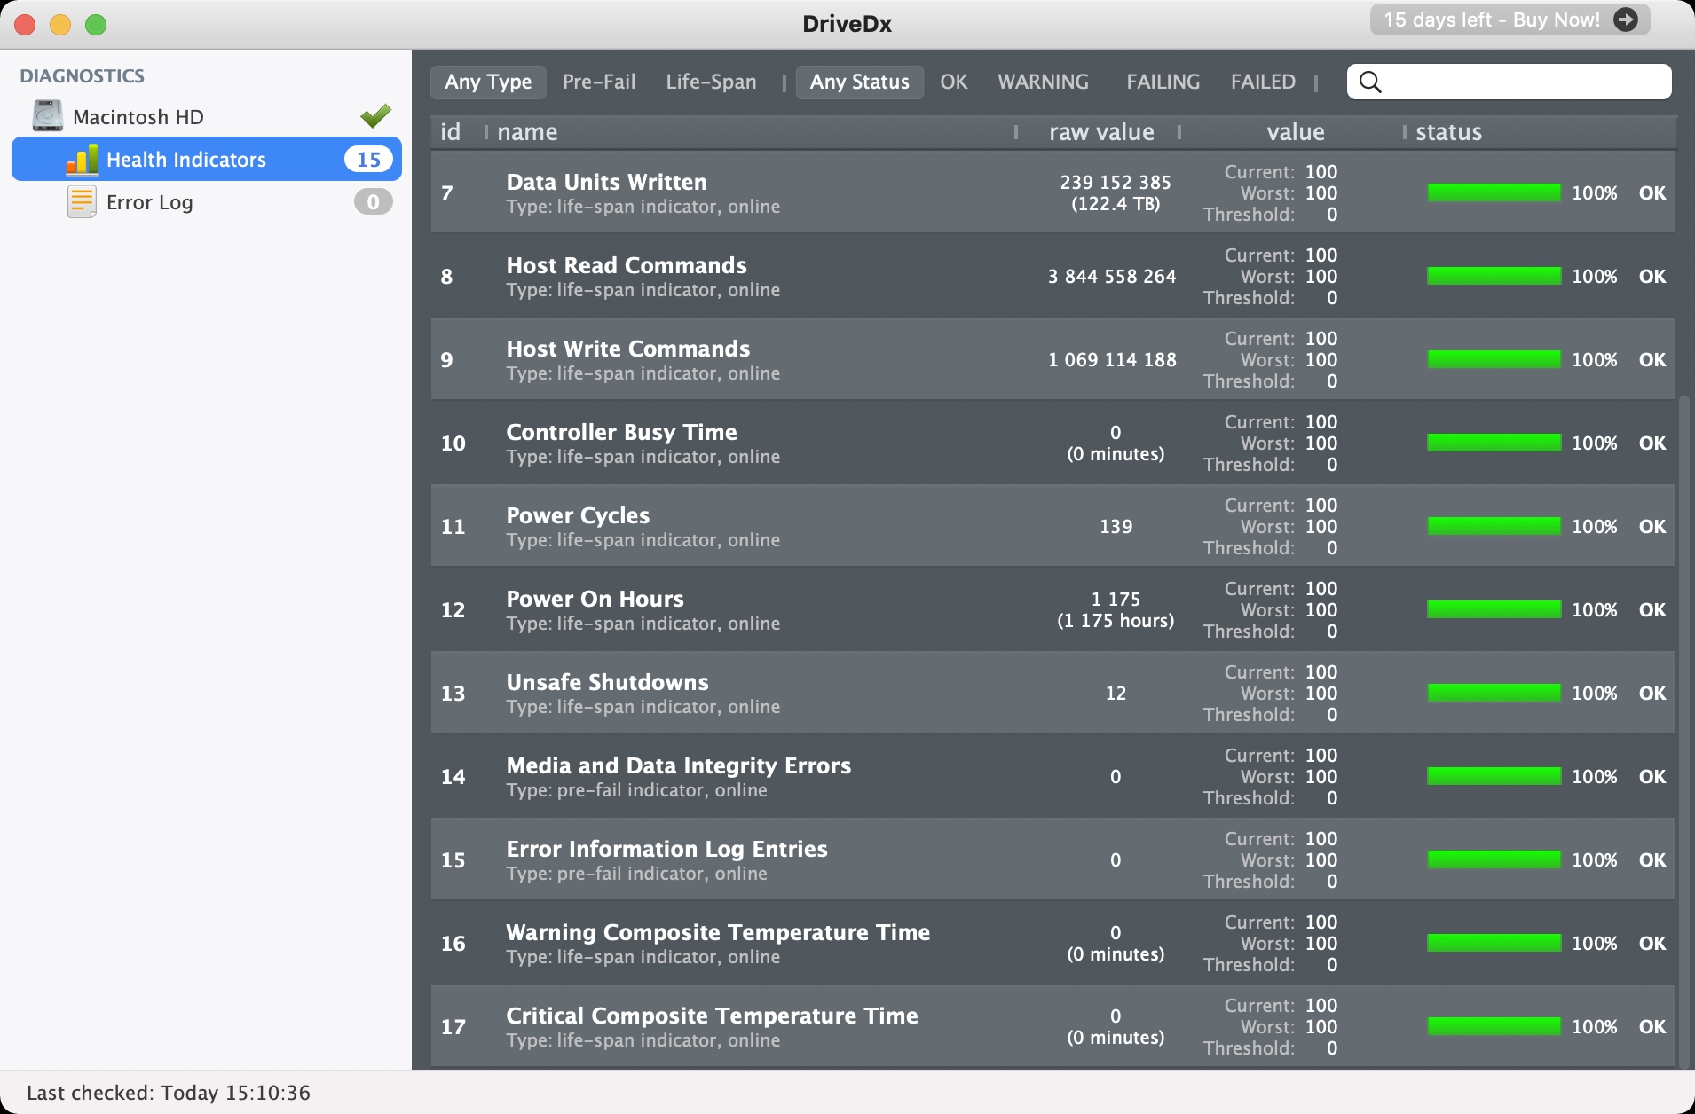Filter indicators by OK status
The width and height of the screenshot is (1695, 1114).
tap(954, 82)
